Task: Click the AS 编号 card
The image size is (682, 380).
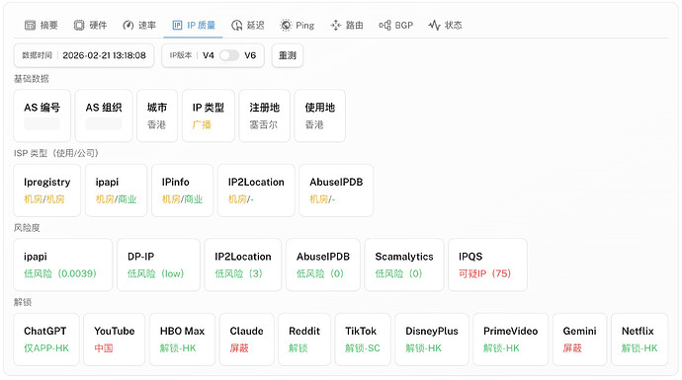Action: click(42, 115)
